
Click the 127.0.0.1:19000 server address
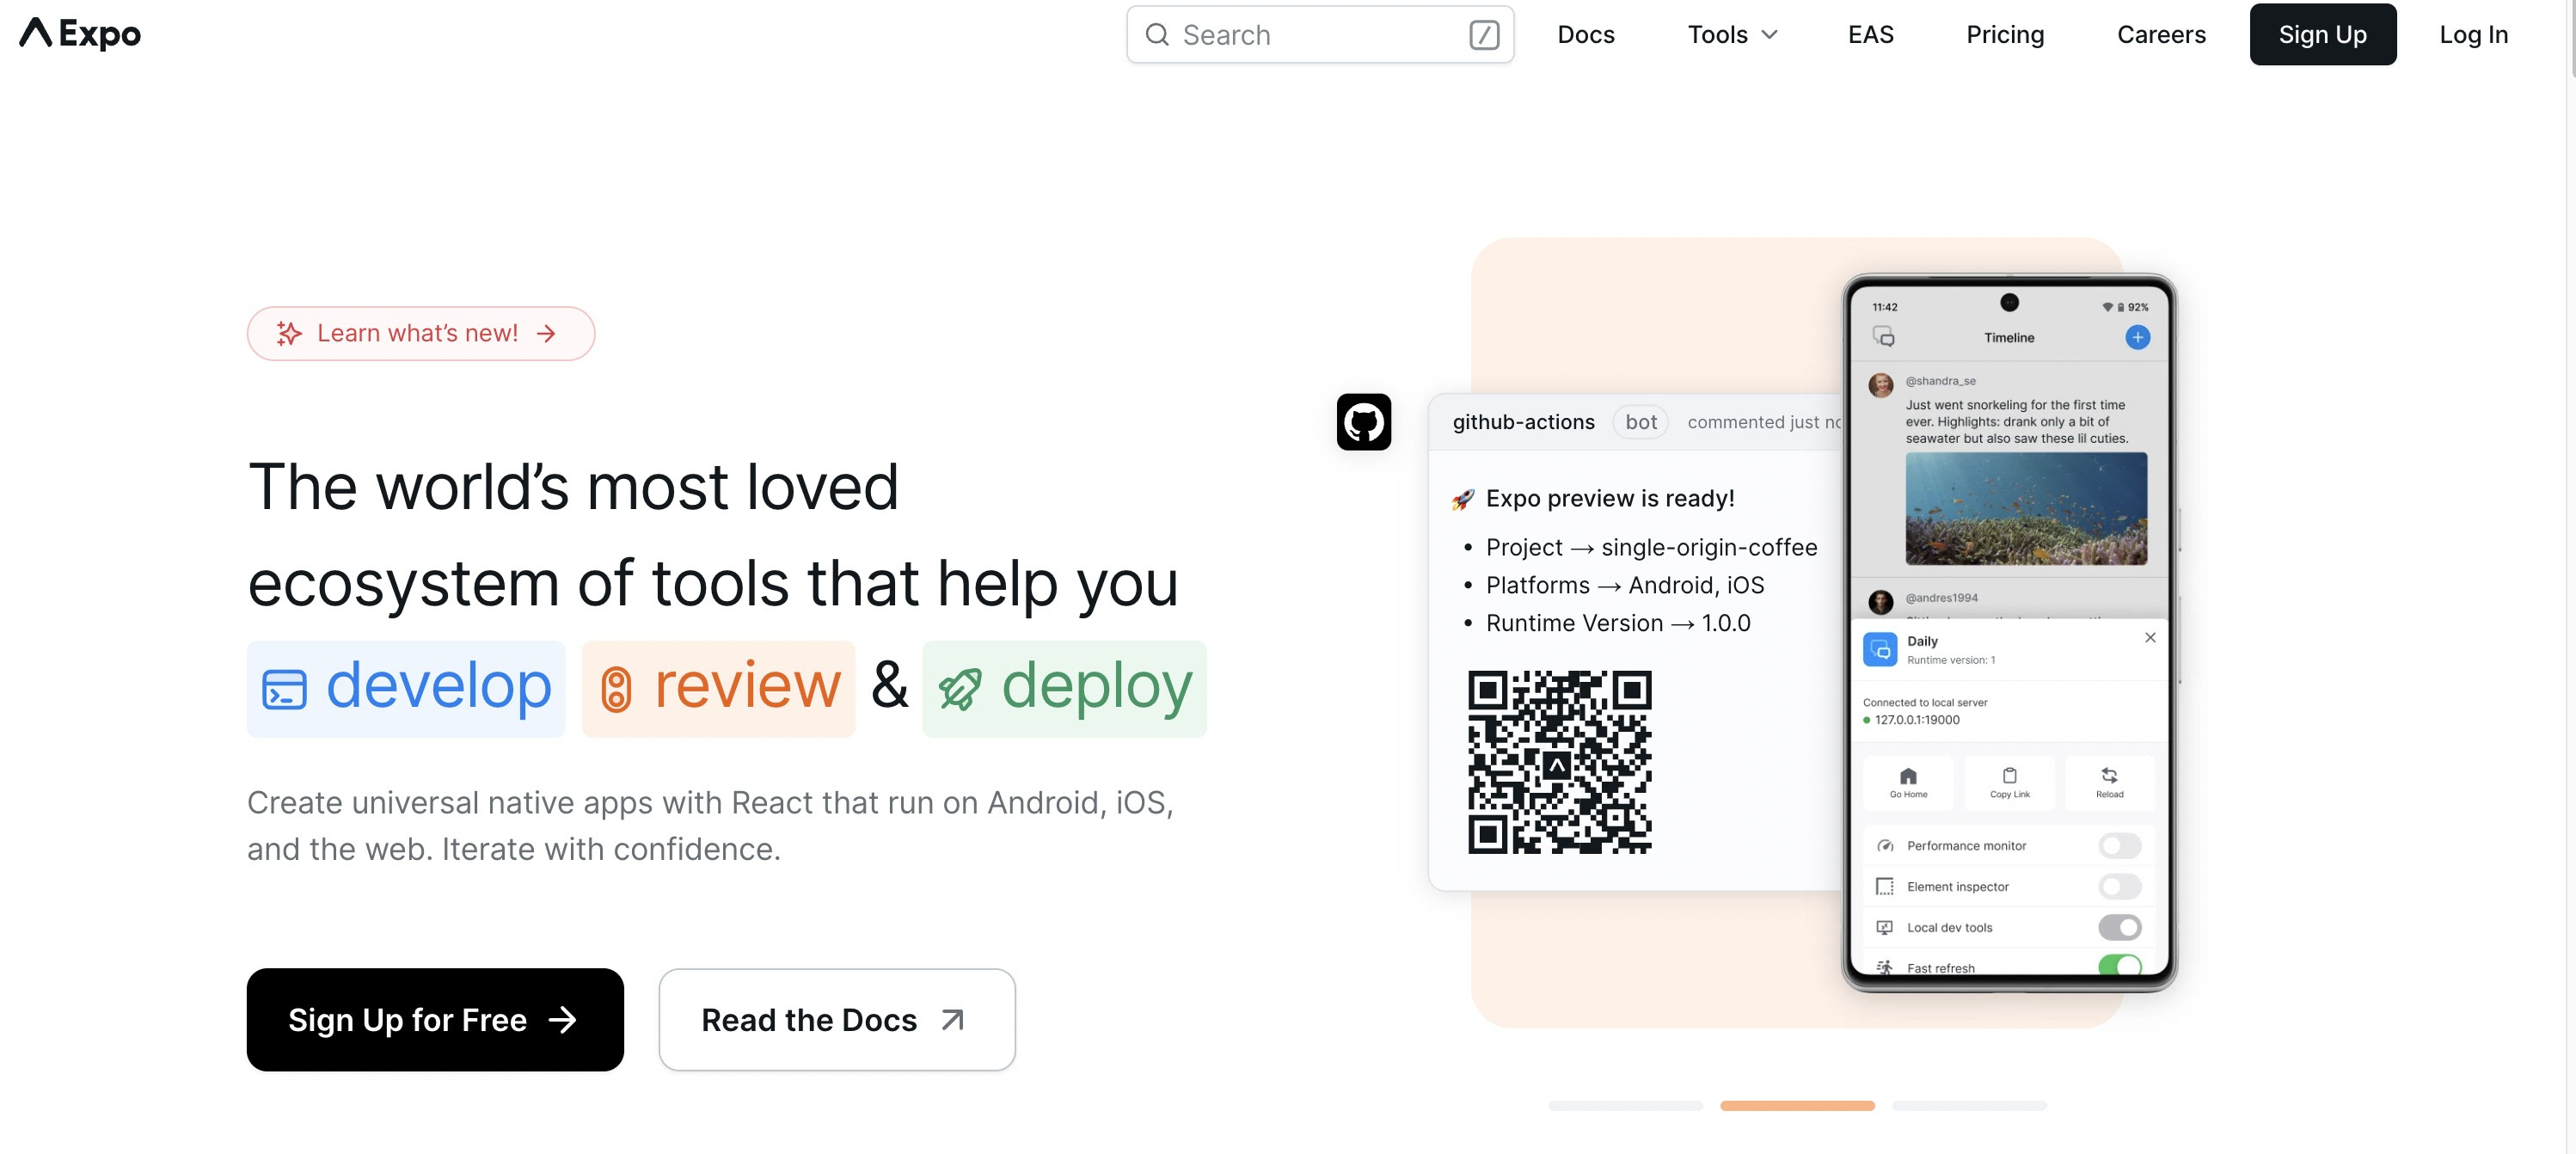[x=1916, y=720]
